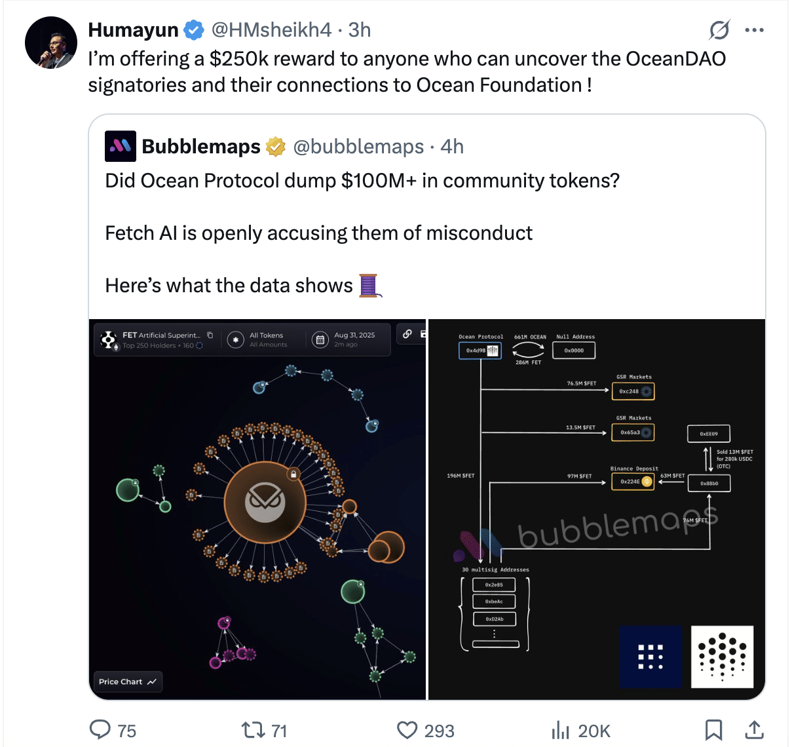
Task: Click the Bubblemaps logo avatar in the quoted post
Action: [x=121, y=146]
